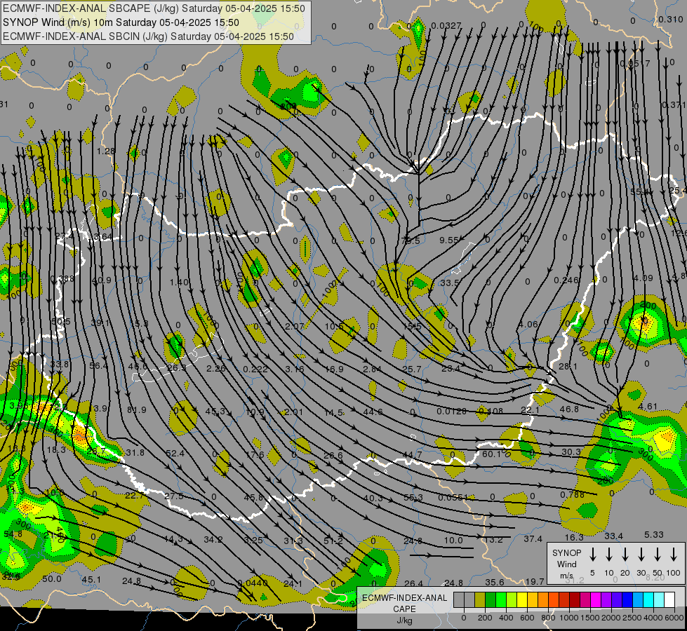Click the SBCAPE title line at top
This screenshot has width=687, height=631.
click(x=154, y=8)
